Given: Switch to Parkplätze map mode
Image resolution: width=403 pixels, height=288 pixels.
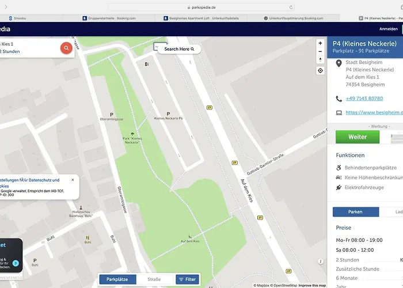Looking at the screenshot, I should coord(117,279).
